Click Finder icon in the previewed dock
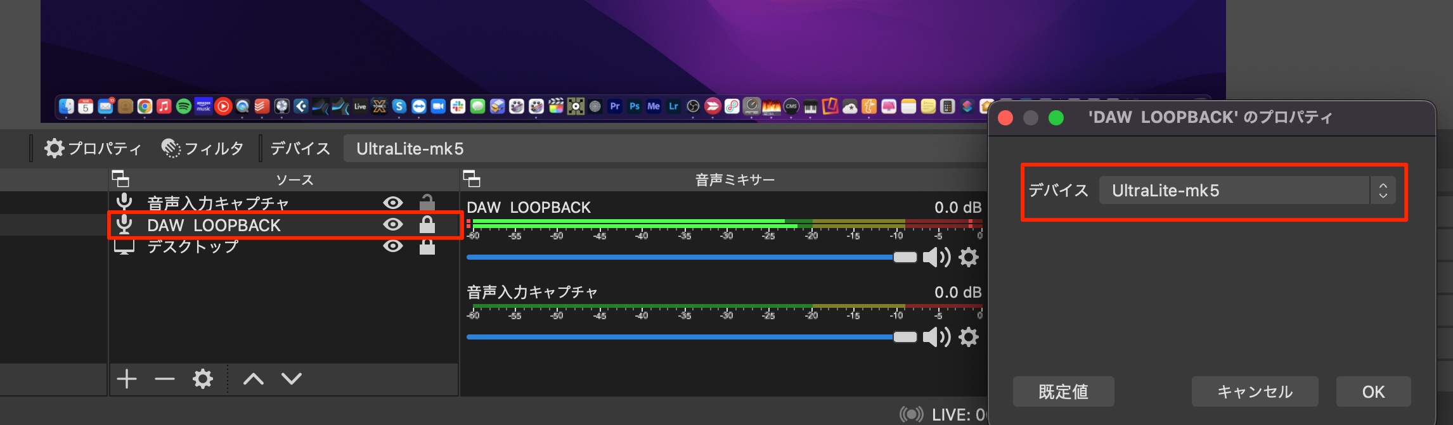 tap(66, 106)
